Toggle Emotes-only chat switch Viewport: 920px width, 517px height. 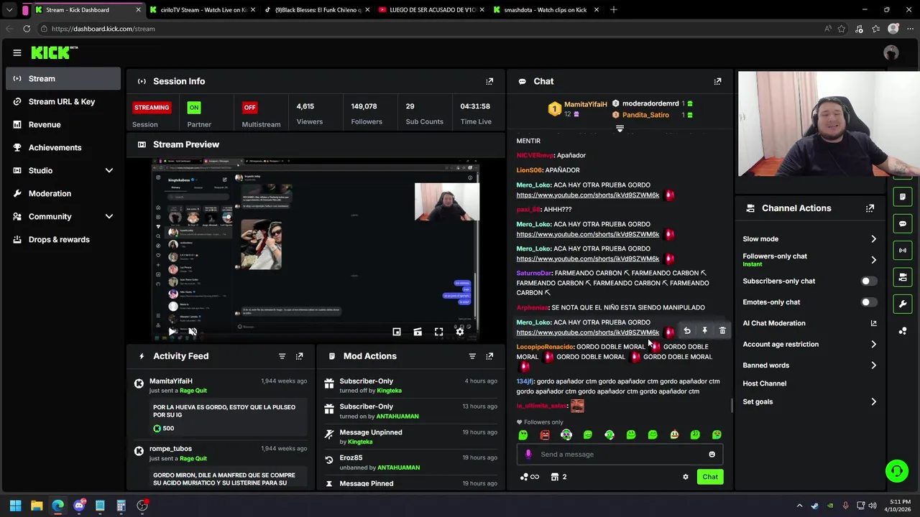868,302
